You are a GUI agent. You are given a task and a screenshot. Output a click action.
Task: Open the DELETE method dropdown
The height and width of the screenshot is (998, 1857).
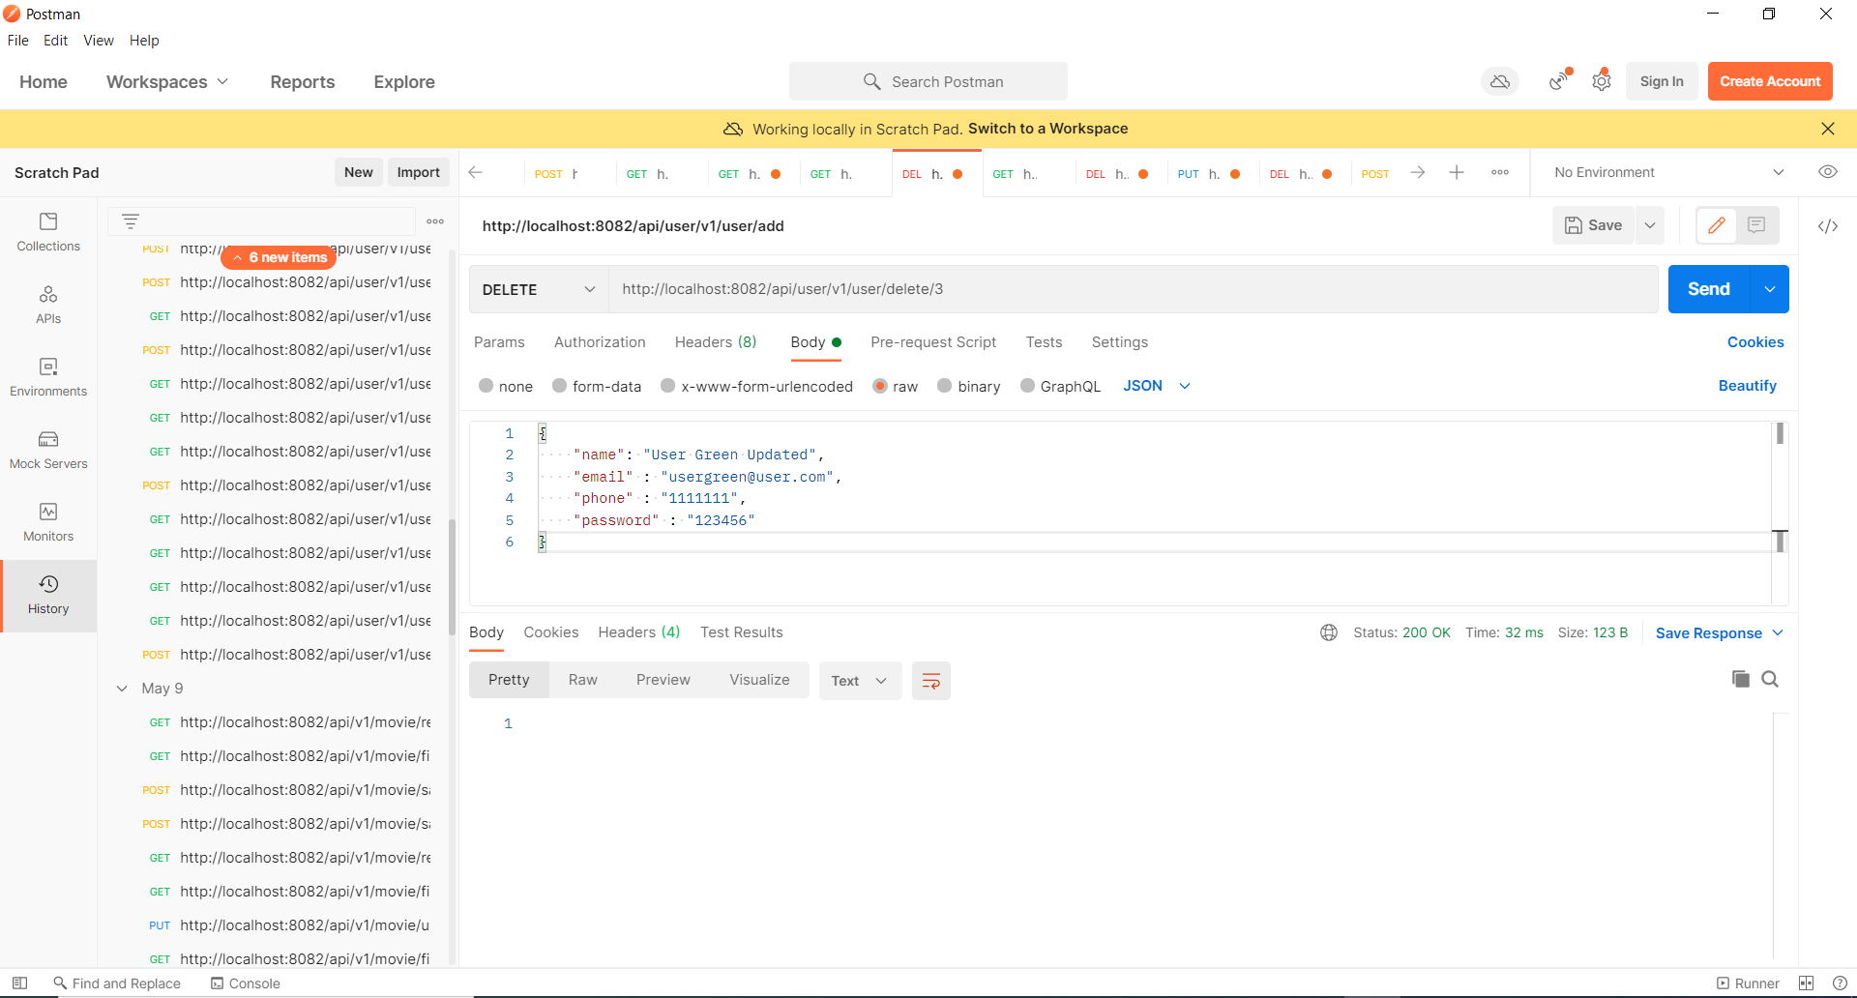point(539,289)
